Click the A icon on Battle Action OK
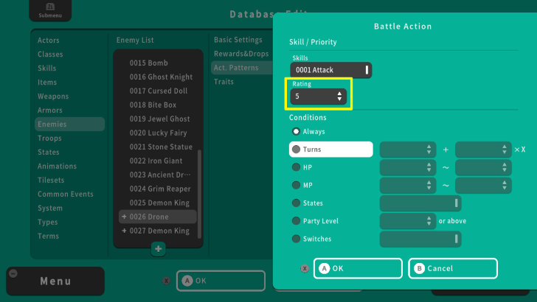The width and height of the screenshot is (537, 302). pyautogui.click(x=324, y=268)
